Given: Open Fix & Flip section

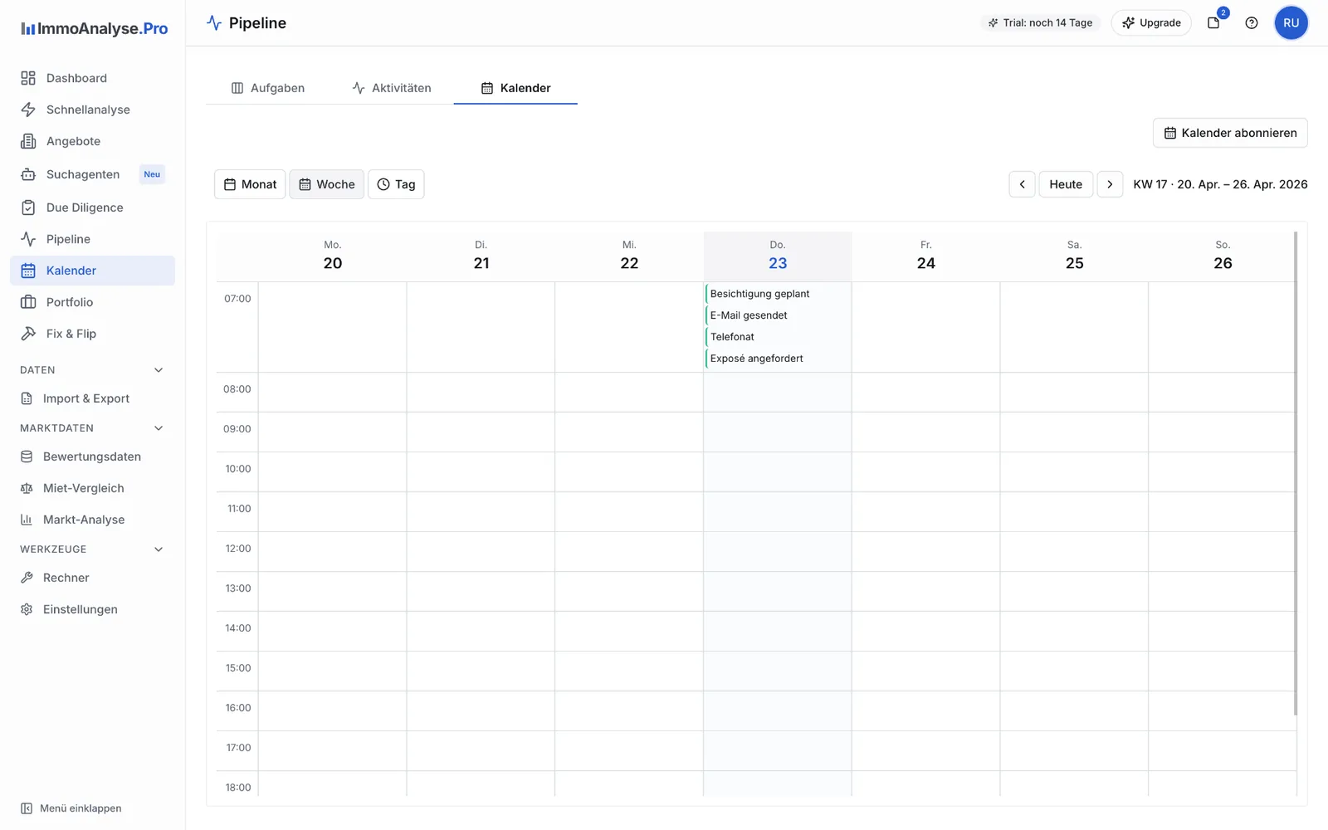Looking at the screenshot, I should click(92, 334).
